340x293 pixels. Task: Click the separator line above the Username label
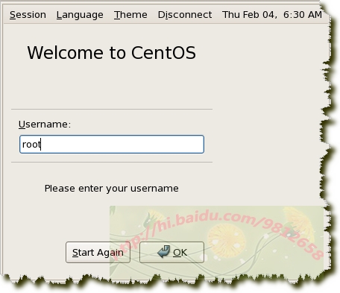(112, 109)
